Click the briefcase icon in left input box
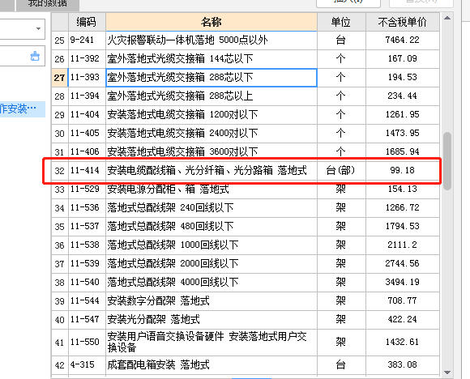The width and height of the screenshot is (470, 379). pyautogui.click(x=35, y=56)
